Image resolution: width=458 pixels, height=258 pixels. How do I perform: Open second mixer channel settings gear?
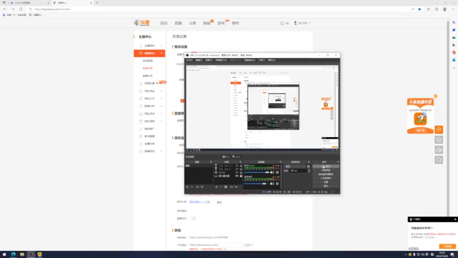(x=277, y=183)
